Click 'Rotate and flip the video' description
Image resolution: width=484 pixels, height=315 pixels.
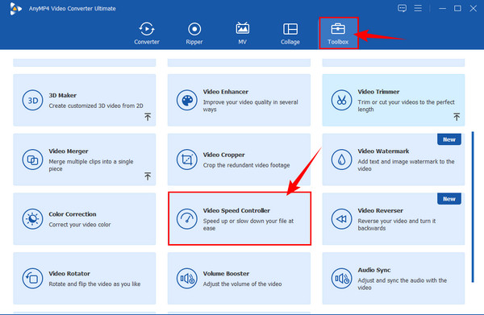click(94, 284)
